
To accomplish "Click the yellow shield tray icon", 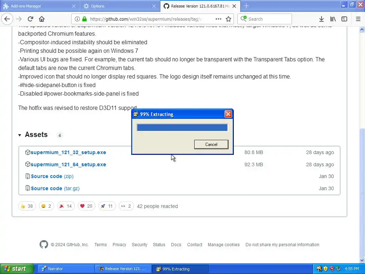I will coord(325,269).
